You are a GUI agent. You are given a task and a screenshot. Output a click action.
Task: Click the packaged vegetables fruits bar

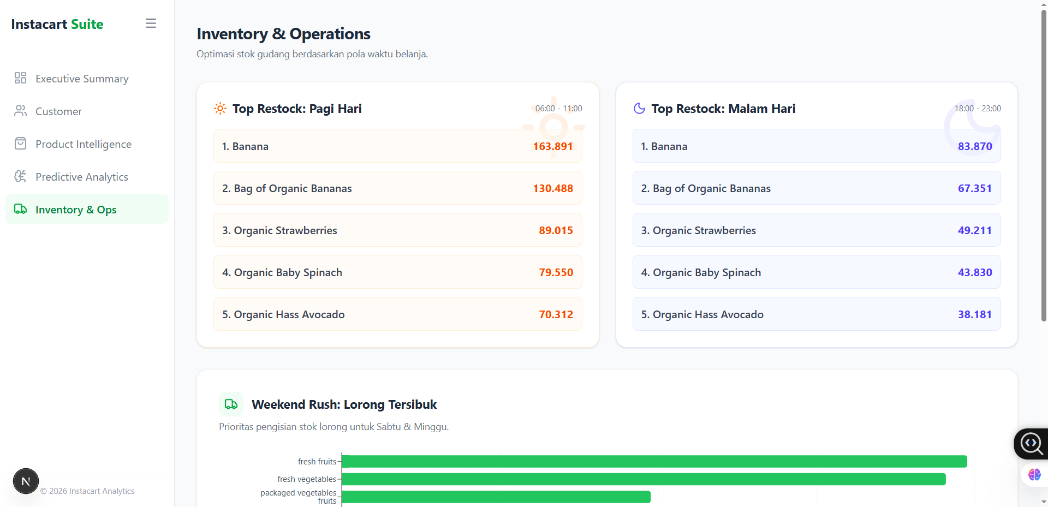point(496,497)
